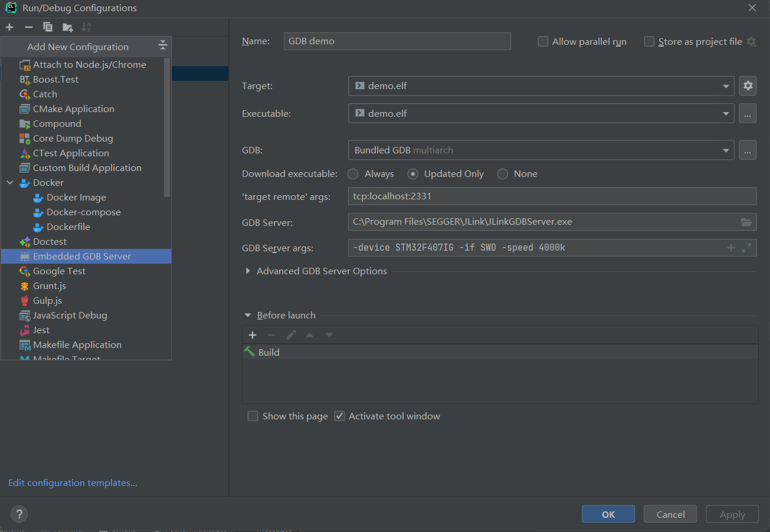Select the Always download executable radio button
Image resolution: width=770 pixels, height=532 pixels.
click(x=352, y=173)
